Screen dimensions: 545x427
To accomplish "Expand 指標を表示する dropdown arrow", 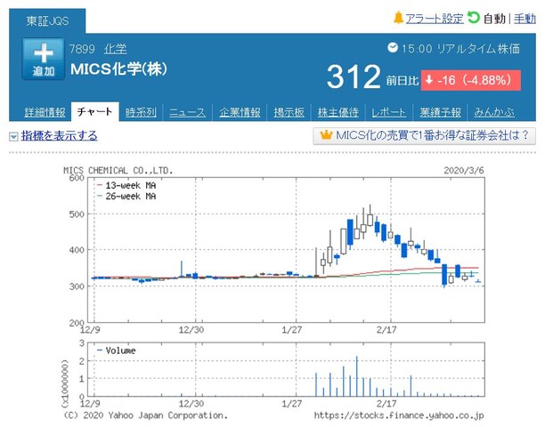I will [x=13, y=136].
